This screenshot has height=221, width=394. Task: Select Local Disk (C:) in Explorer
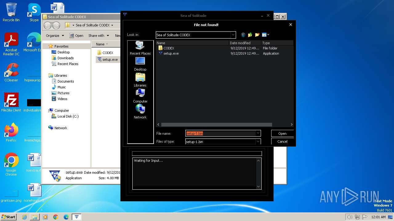coord(68,116)
